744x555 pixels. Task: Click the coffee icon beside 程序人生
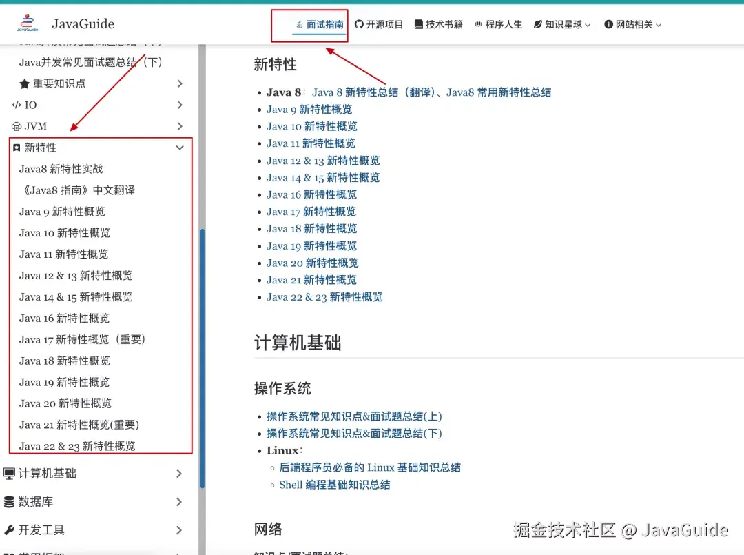click(x=478, y=24)
